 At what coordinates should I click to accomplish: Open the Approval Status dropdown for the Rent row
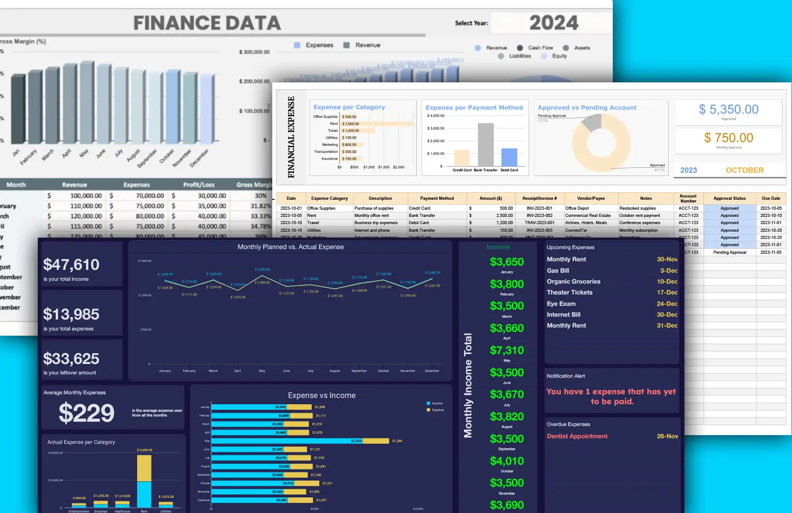729,215
